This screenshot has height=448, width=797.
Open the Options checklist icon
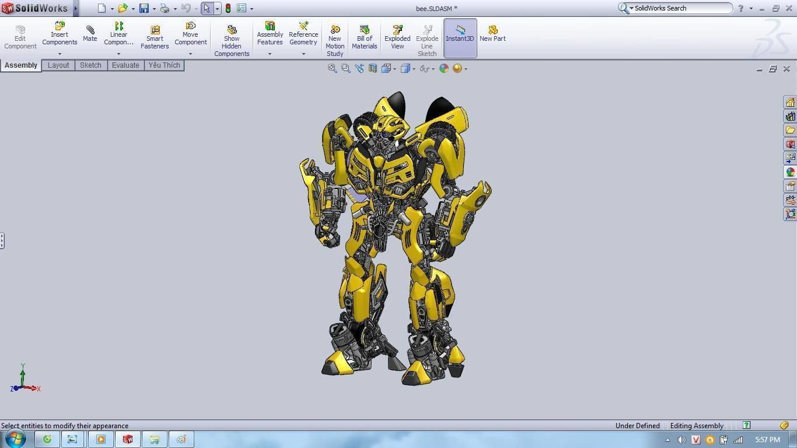click(x=242, y=8)
